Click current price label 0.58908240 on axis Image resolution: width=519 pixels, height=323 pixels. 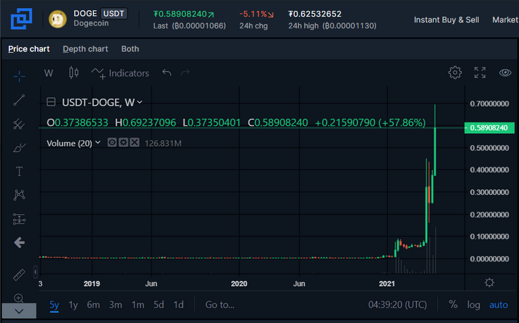click(x=489, y=128)
